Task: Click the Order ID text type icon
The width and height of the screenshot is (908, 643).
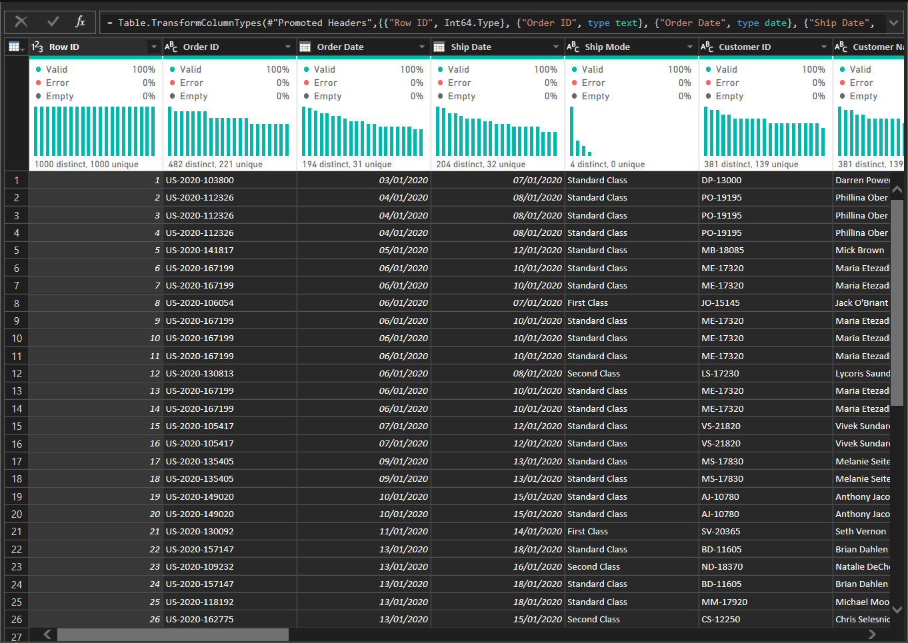Action: [x=171, y=47]
